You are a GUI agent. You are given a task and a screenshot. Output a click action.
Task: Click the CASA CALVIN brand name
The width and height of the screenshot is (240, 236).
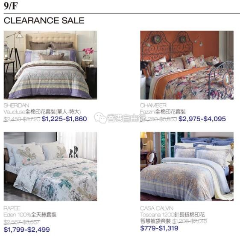[x=157, y=208]
